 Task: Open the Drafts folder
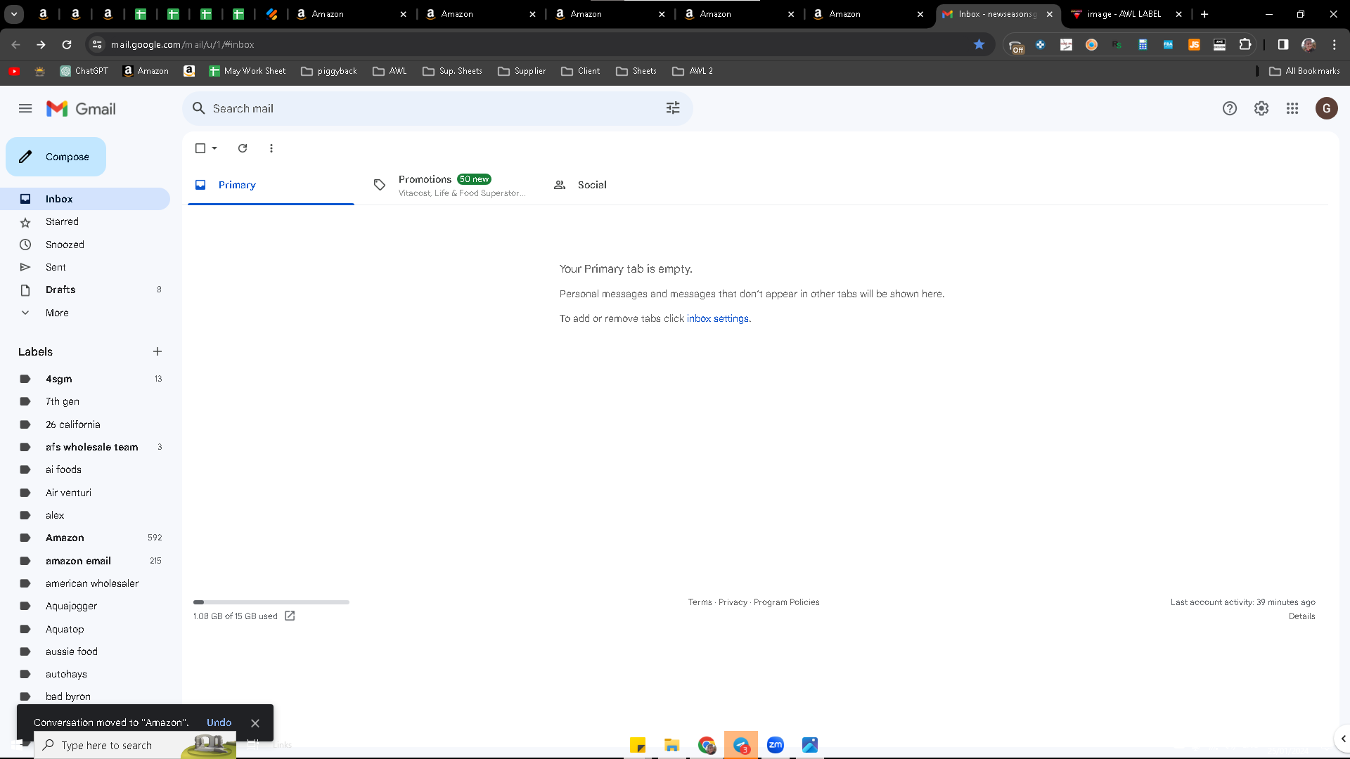point(84,290)
